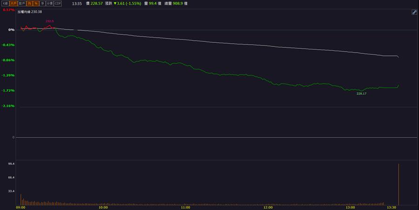Click the 09:00 time axis label
Image resolution: width=419 pixels, height=210 pixels.
click(x=20, y=207)
